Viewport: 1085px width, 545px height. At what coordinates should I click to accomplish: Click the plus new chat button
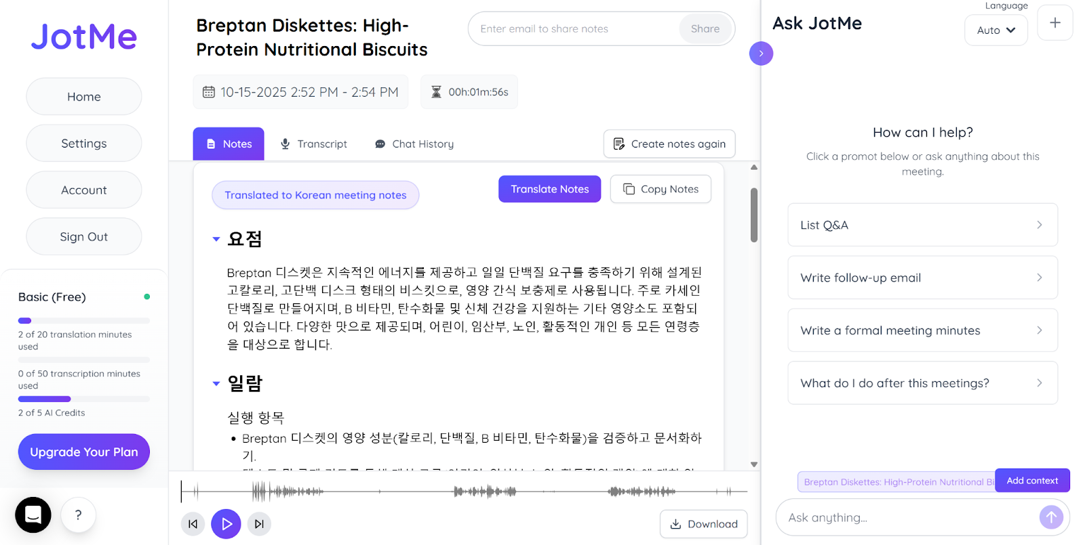[x=1055, y=22]
